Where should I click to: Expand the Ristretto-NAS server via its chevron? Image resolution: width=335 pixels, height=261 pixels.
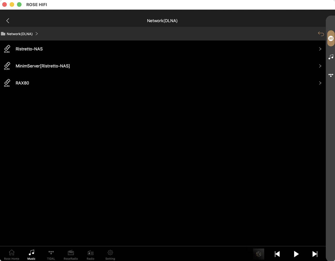320,49
